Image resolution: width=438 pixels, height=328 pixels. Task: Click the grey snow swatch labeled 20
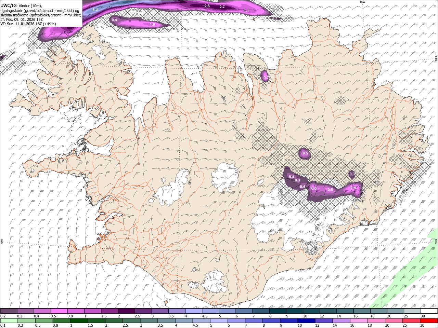(x=395, y=311)
